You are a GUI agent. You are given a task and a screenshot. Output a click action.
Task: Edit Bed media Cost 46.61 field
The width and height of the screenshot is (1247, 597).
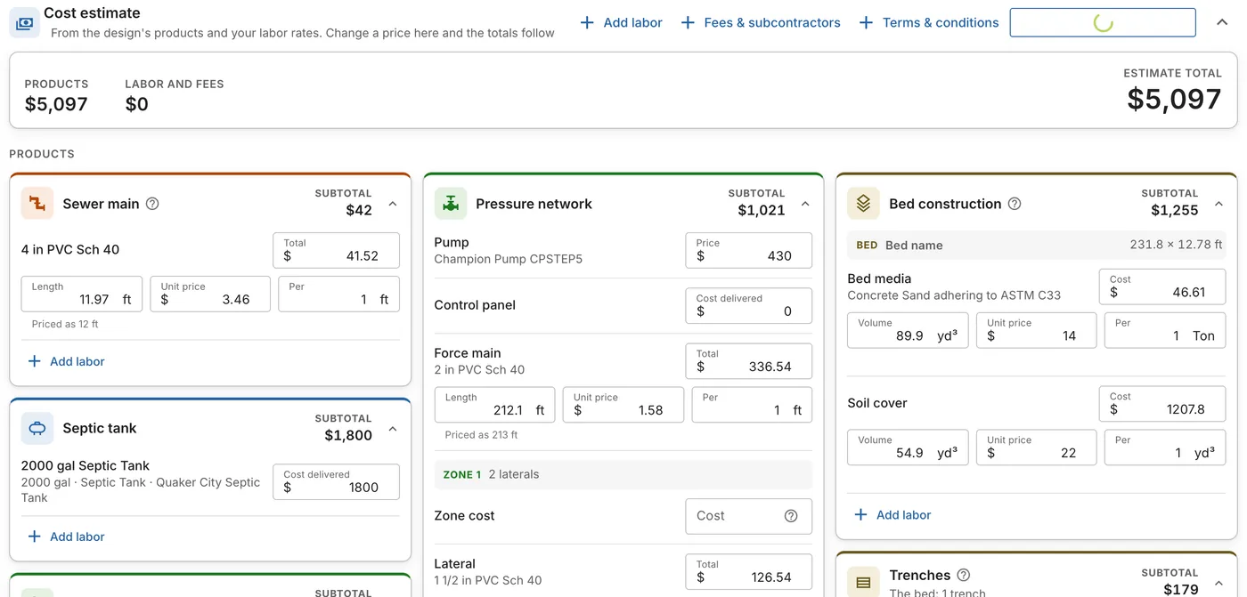pos(1162,286)
